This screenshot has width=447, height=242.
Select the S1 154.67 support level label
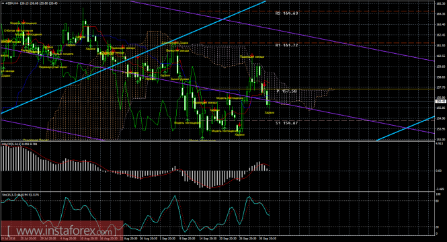point(286,123)
